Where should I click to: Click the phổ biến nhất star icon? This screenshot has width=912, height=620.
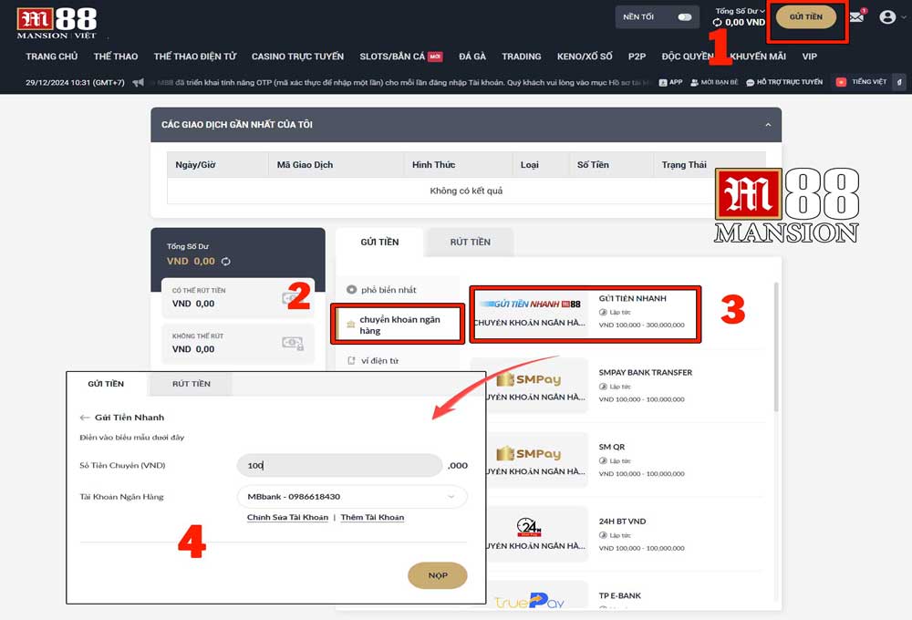coord(351,290)
